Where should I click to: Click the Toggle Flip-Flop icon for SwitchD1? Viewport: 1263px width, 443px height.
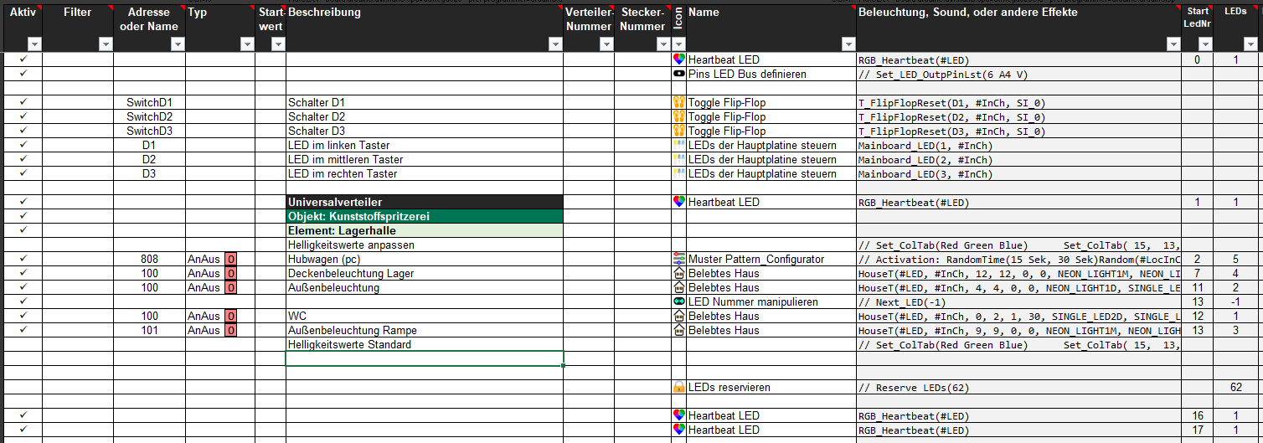pos(678,103)
